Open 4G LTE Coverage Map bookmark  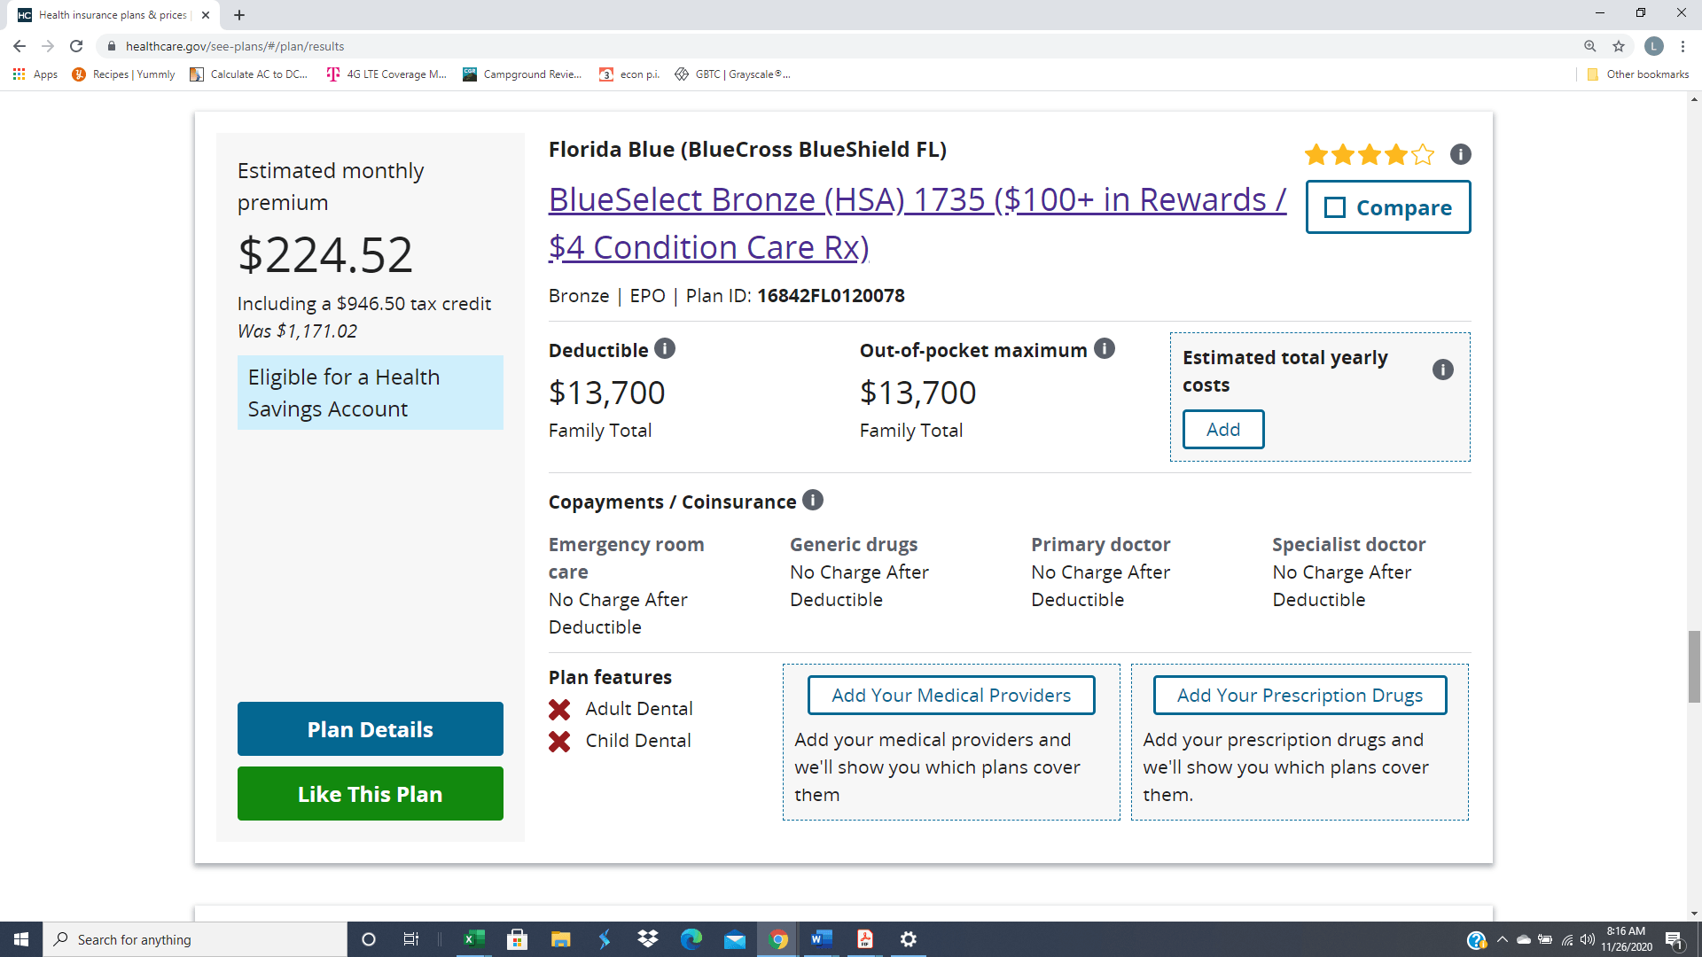(386, 74)
